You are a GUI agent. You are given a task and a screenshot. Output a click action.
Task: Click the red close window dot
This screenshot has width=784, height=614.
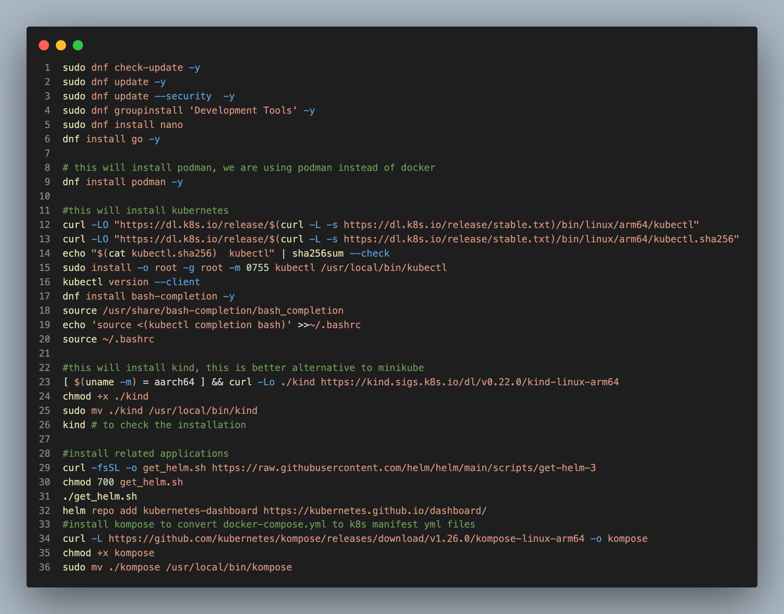(x=44, y=45)
